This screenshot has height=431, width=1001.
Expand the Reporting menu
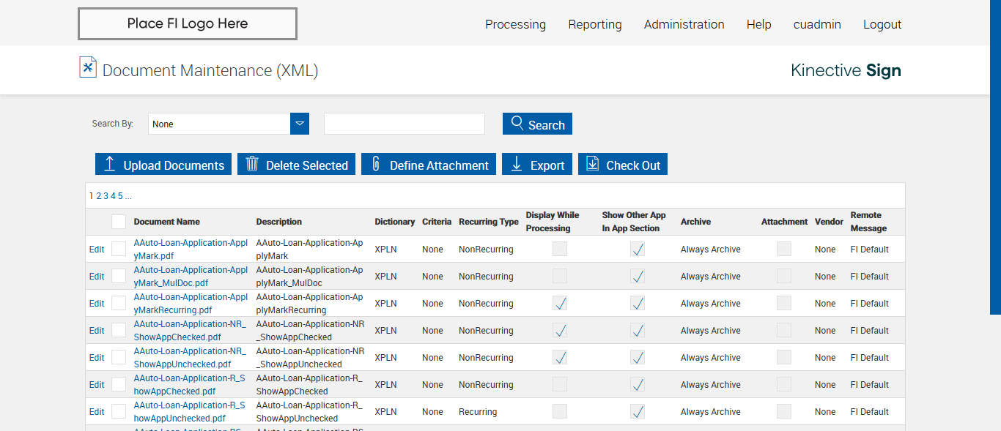pos(594,24)
